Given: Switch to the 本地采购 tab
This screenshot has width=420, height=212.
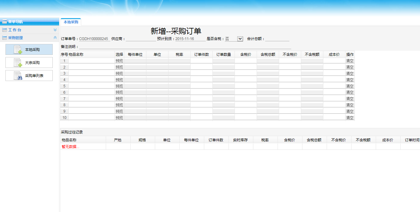Looking at the screenshot, I should (x=71, y=22).
